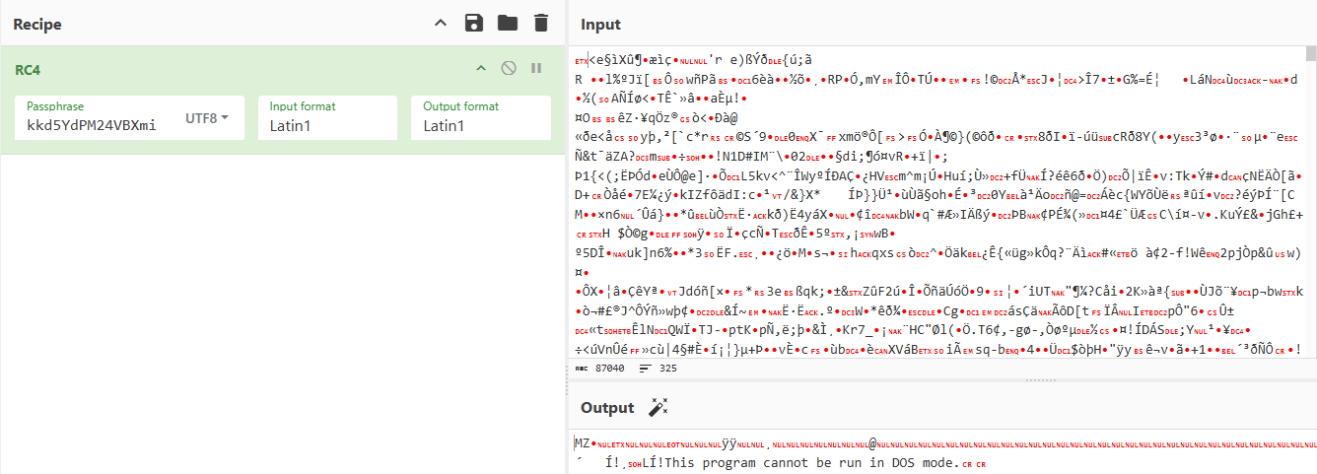Clear the recipe with trash icon
Image resolution: width=1317 pixels, height=474 pixels.
540,23
